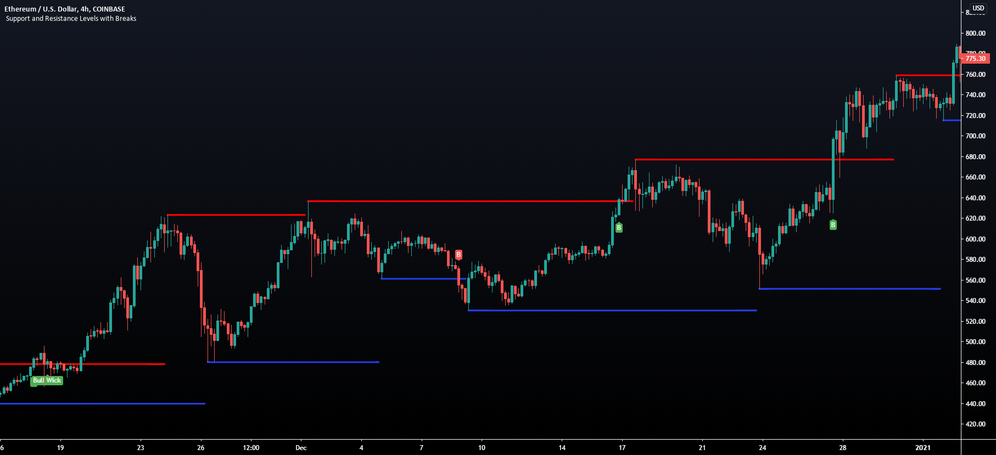This screenshot has height=455, width=996.
Task: Select the blue support line near 715
Action: 952,120
